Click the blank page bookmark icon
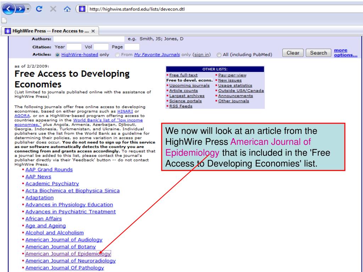 tap(4, 20)
